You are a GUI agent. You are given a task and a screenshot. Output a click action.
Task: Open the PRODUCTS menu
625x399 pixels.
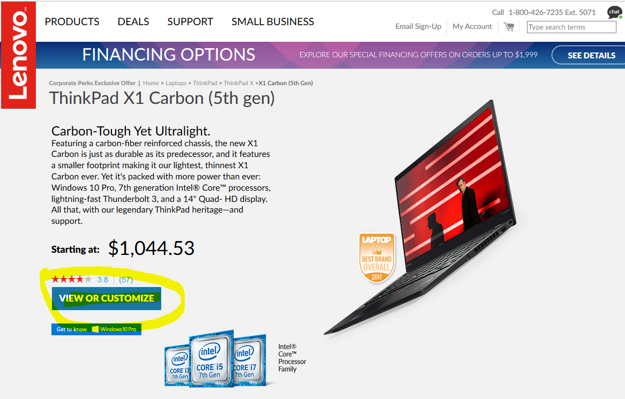72,21
